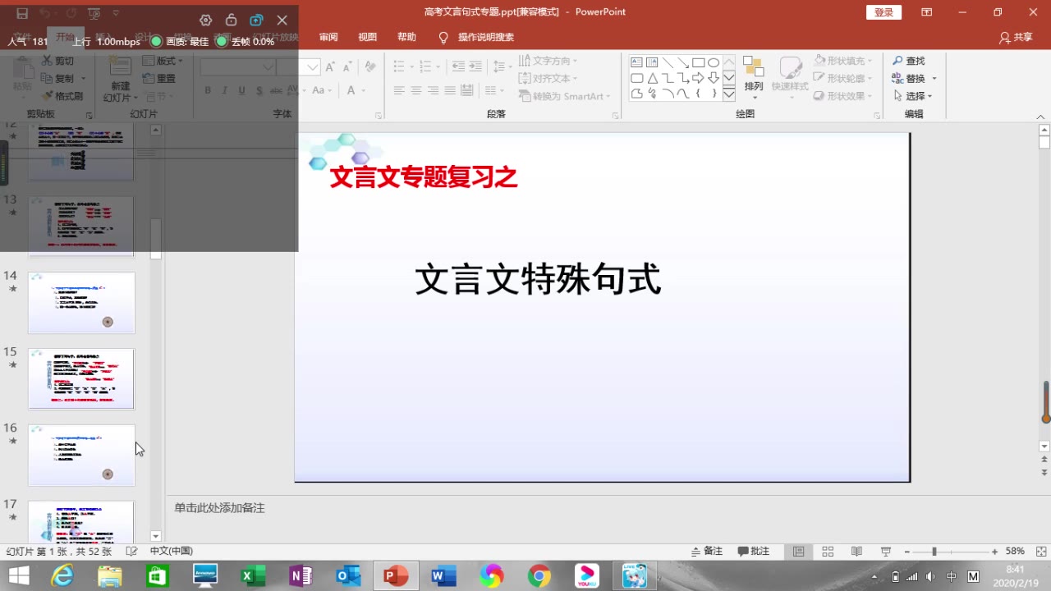Align text right in paragraph group
Screen dimensions: 1051x591
click(x=434, y=90)
